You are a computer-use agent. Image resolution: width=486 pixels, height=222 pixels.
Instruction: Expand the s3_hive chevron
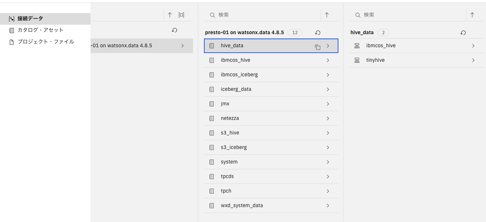[x=328, y=133]
